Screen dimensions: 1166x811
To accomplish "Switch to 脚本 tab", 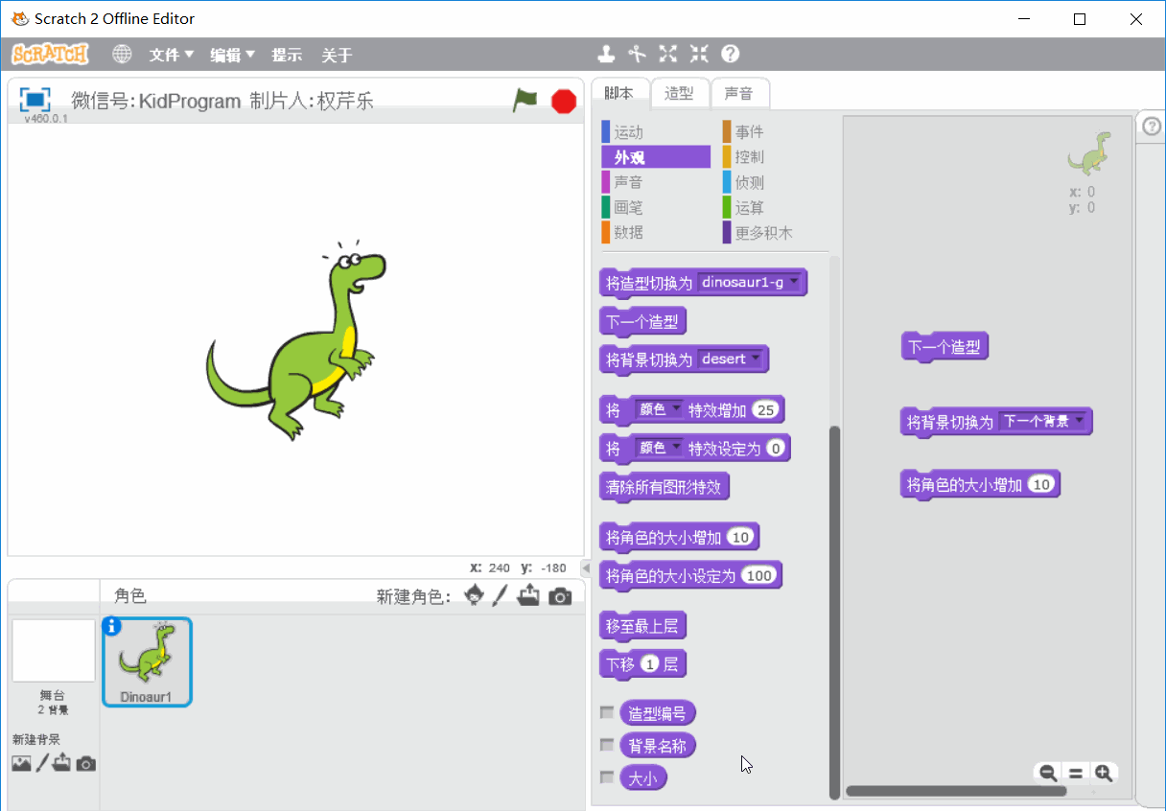I will tap(619, 93).
